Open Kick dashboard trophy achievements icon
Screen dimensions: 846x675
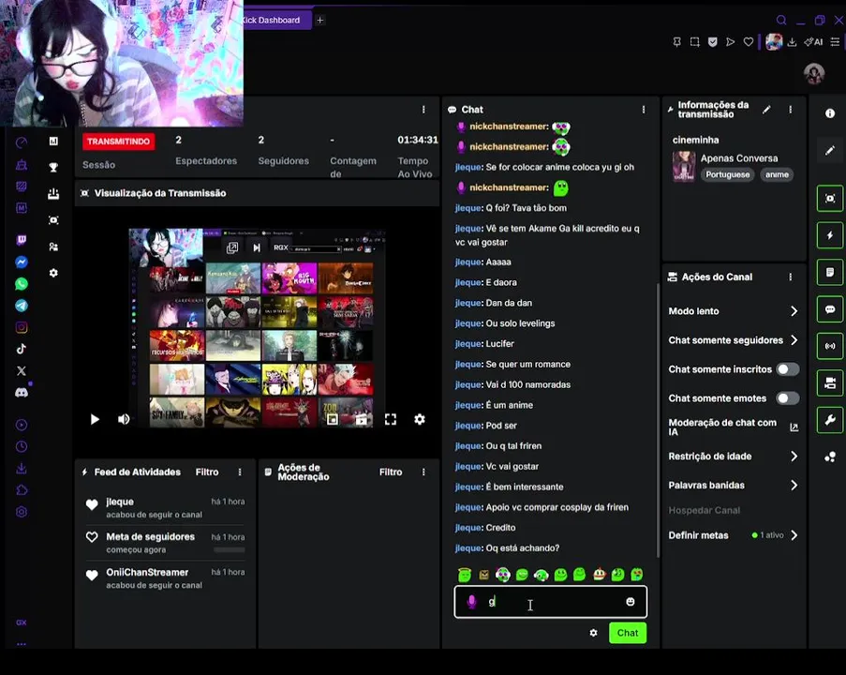[53, 168]
